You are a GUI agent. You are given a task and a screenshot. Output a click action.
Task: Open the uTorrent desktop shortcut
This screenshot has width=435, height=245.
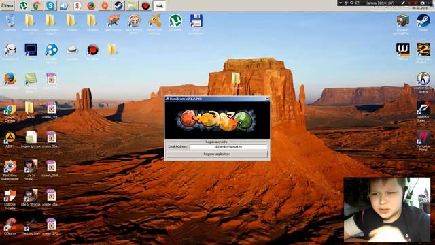pos(175,22)
